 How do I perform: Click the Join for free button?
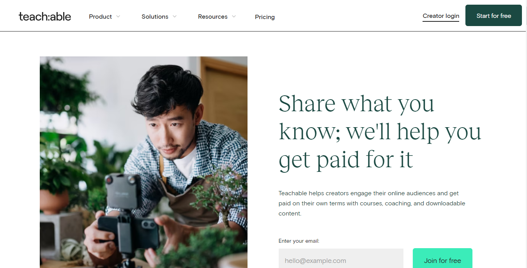(442, 260)
